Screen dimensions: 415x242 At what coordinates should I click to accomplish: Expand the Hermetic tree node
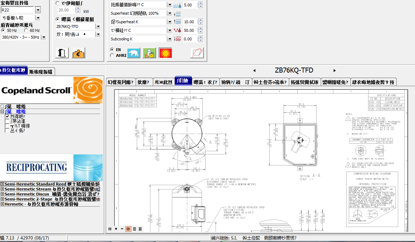(2, 204)
